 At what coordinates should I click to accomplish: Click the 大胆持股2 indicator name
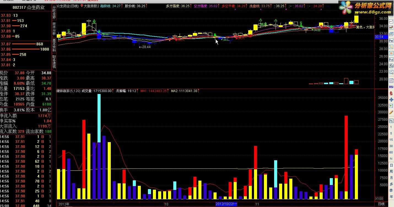[91, 5]
